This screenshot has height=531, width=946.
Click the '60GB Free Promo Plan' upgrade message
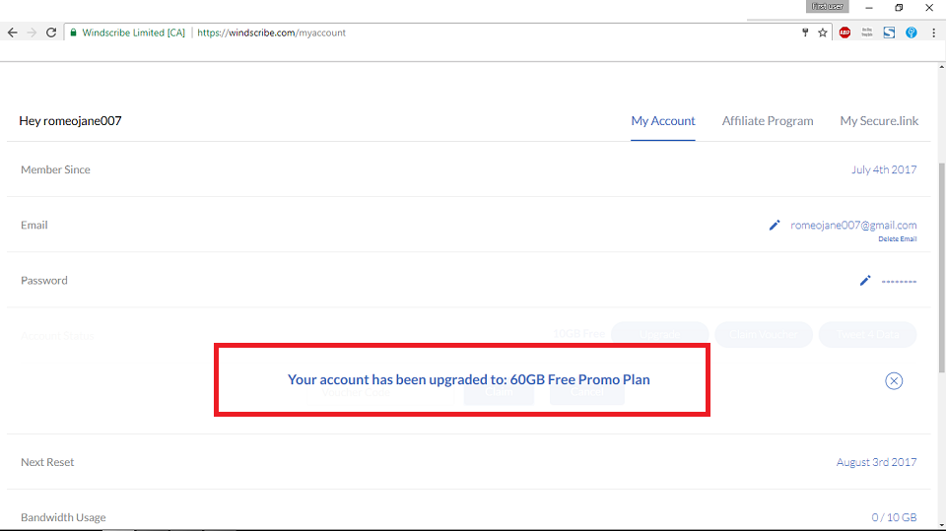469,379
